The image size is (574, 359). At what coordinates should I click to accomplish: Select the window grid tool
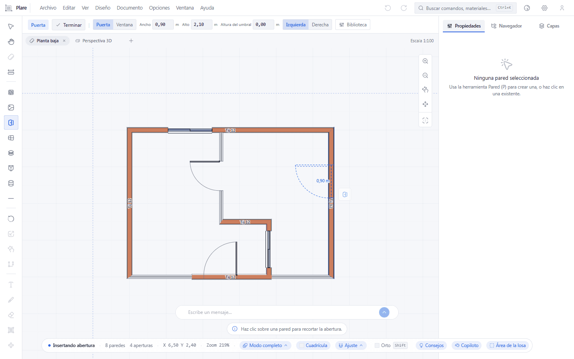[11, 138]
